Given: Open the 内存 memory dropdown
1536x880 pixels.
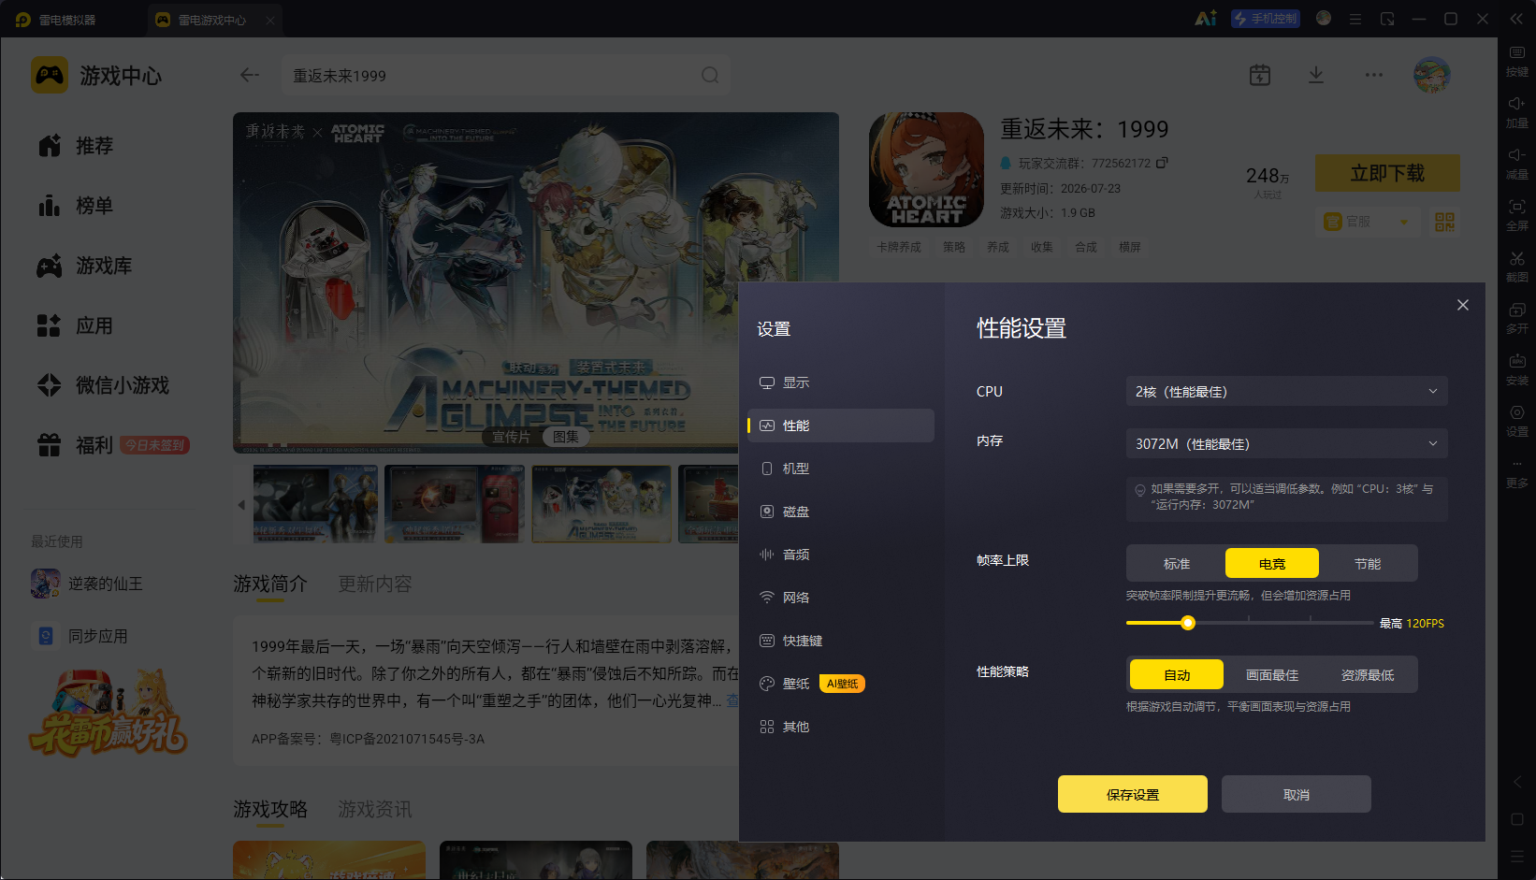Looking at the screenshot, I should [1286, 443].
